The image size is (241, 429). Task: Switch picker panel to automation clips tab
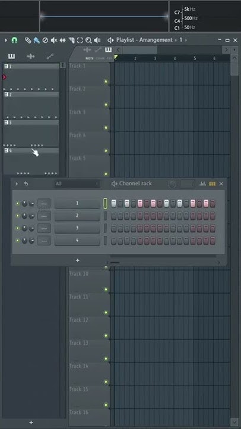pyautogui.click(x=50, y=57)
